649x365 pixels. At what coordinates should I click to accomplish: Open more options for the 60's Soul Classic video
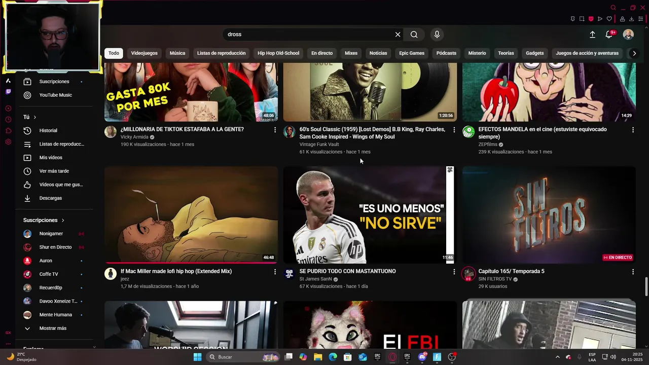point(454,130)
